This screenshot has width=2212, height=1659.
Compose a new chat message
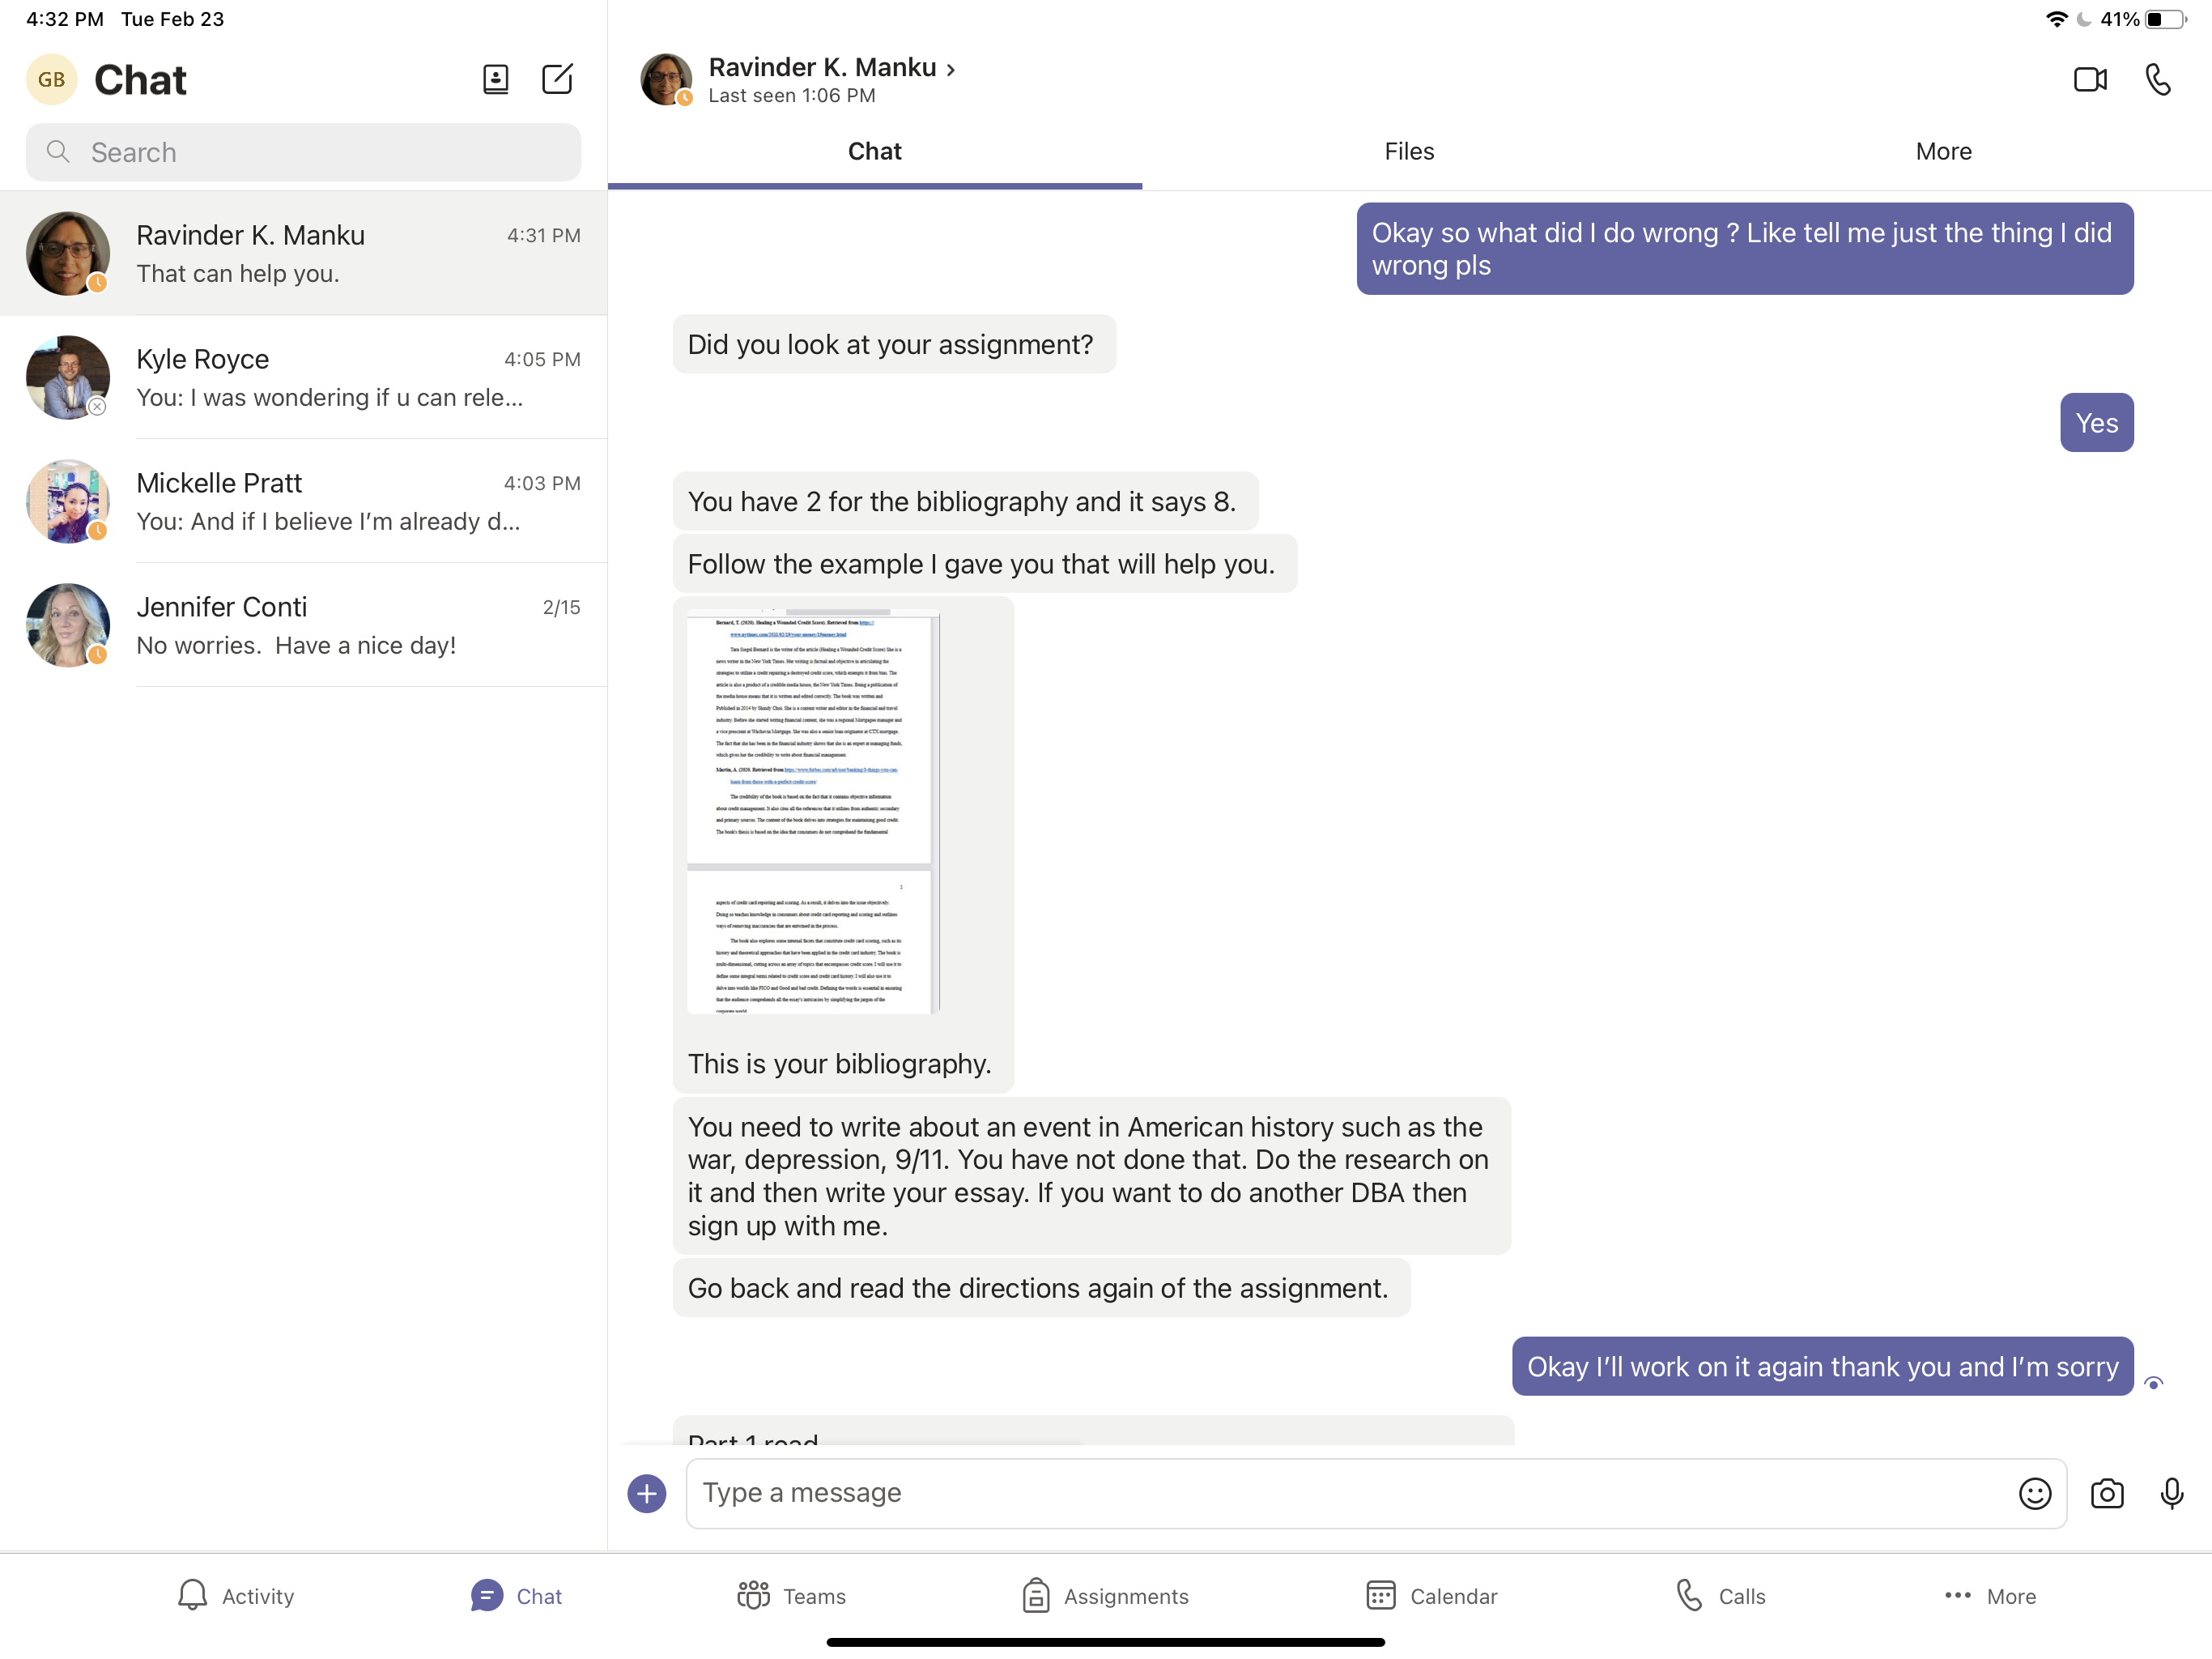coord(557,79)
